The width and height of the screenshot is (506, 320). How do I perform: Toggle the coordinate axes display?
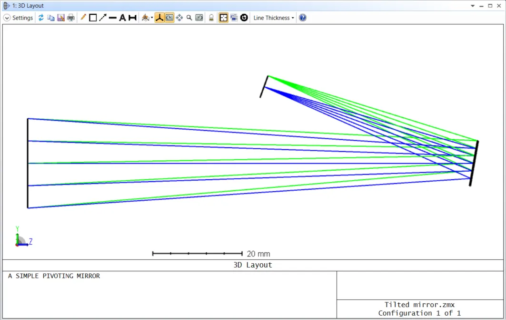coord(159,18)
